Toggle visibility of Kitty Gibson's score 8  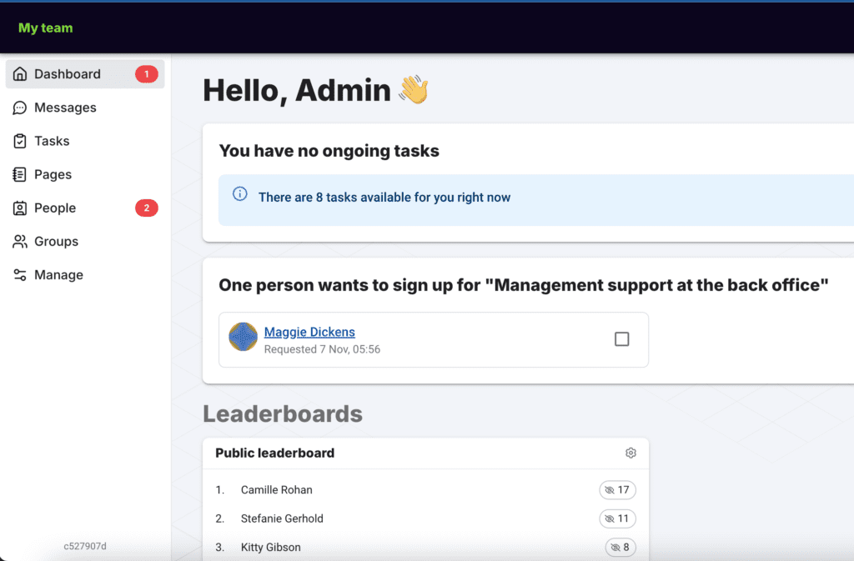[x=620, y=548]
